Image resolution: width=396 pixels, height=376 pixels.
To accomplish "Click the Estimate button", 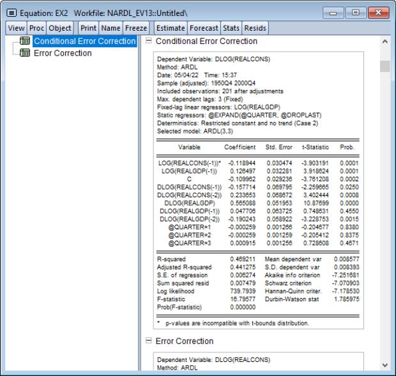I will pos(169,28).
